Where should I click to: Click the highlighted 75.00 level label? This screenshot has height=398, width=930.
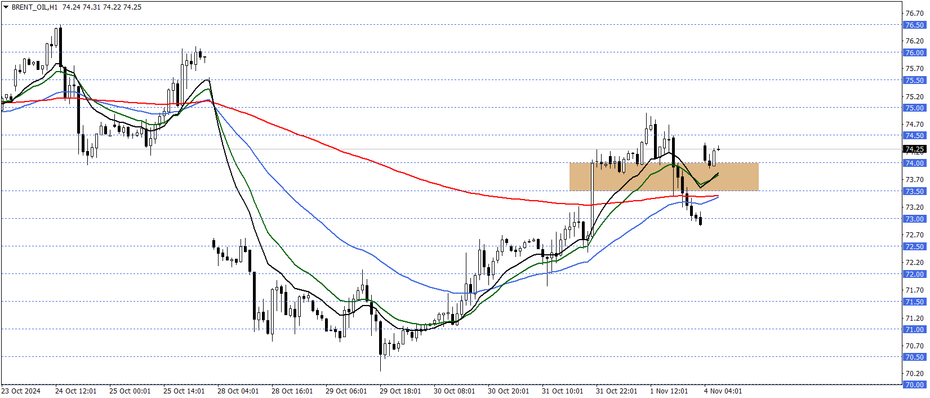[x=914, y=108]
